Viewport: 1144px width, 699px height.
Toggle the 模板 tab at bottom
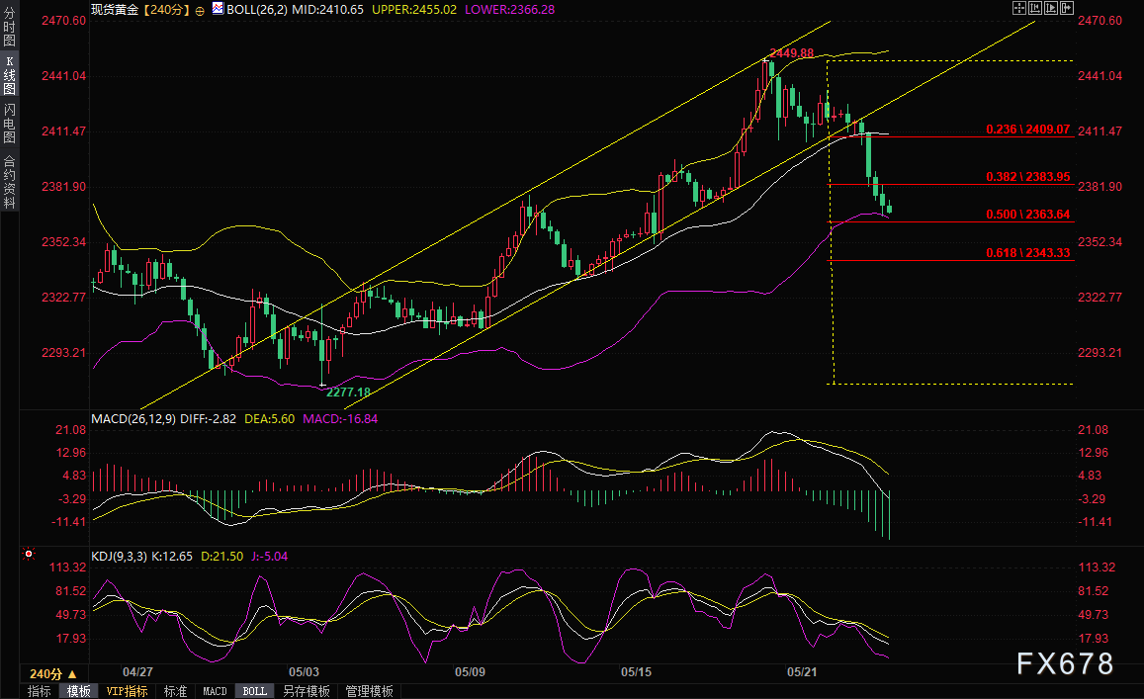[x=78, y=691]
